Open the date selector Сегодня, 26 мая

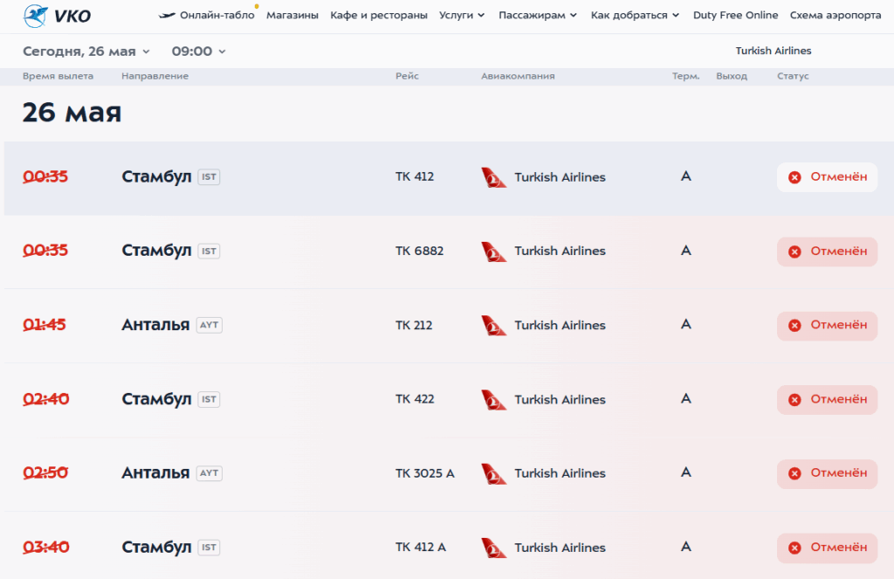(x=86, y=52)
